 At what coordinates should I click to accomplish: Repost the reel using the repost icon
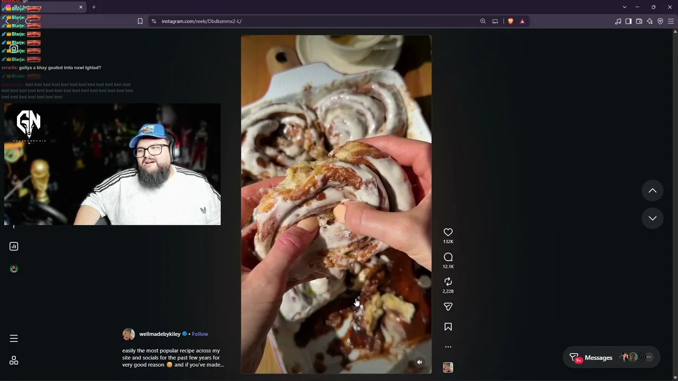coord(448,282)
